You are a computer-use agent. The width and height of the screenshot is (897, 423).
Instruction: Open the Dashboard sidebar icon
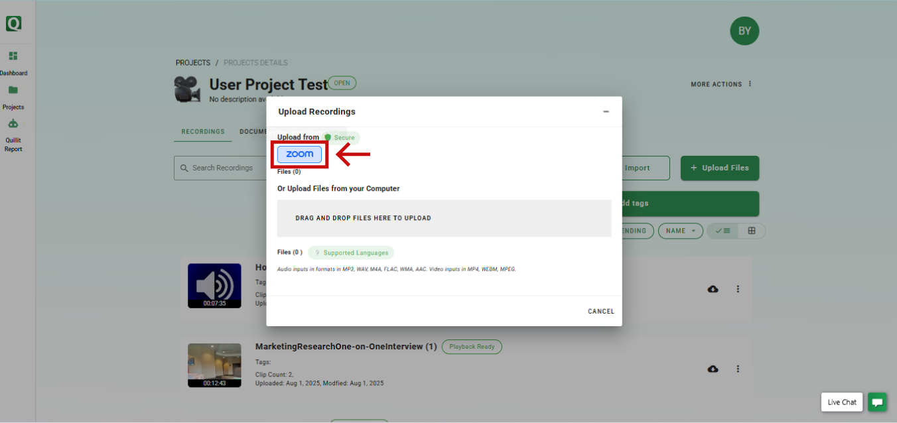click(x=13, y=56)
